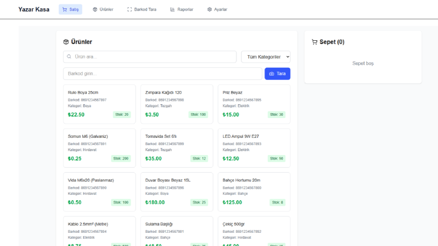Click the ₺3.50 price text
This screenshot has height=246, width=438.
152,115
